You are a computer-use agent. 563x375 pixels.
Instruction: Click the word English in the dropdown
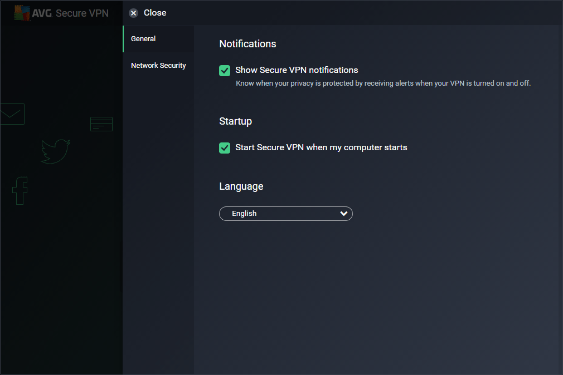pos(245,213)
